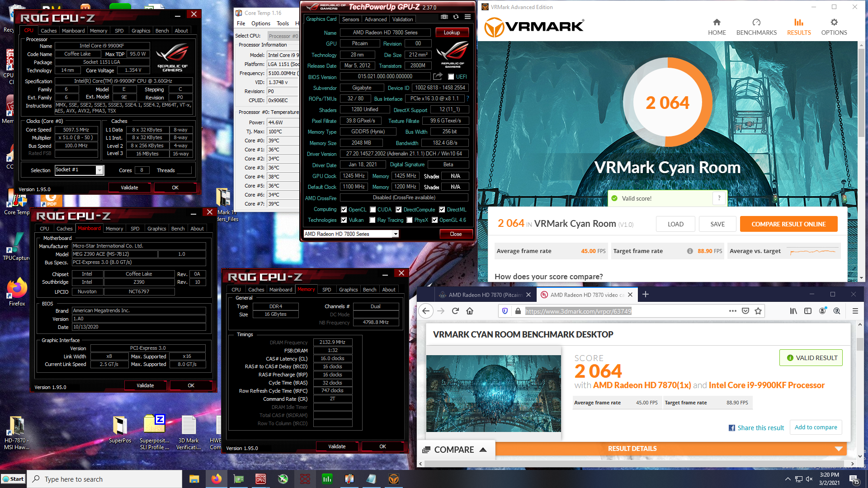Open the VRMark Home icon

click(717, 22)
